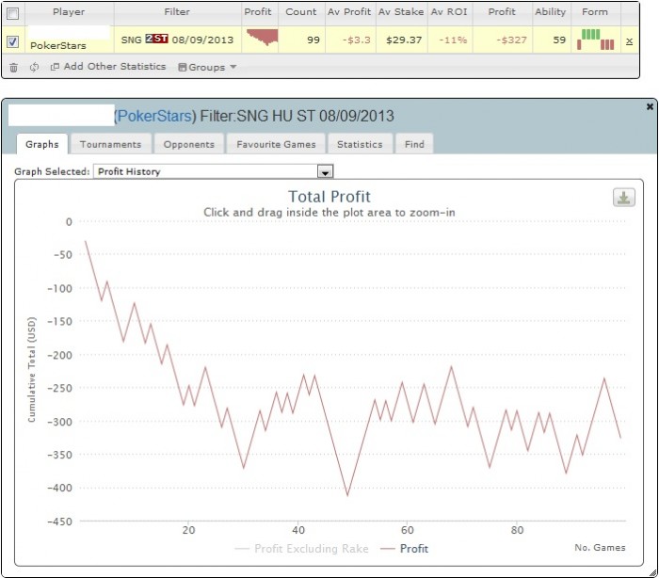659x578 pixels.
Task: Click the red profit sparkline thumbnail
Action: tap(263, 38)
